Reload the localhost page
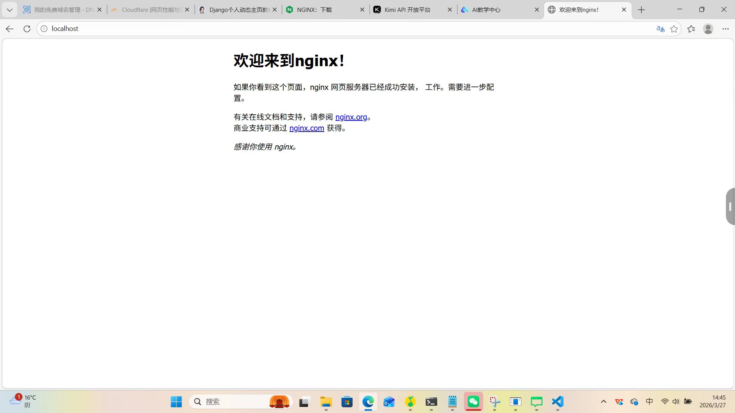 pyautogui.click(x=27, y=29)
